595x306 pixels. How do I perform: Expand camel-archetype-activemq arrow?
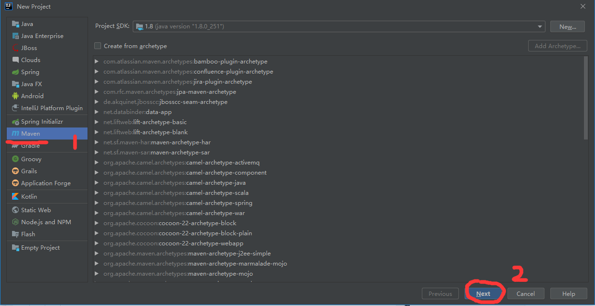pos(97,163)
